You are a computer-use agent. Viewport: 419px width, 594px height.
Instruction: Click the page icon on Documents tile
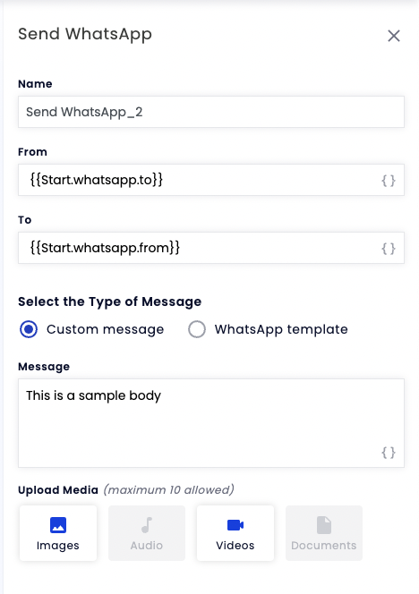click(324, 525)
